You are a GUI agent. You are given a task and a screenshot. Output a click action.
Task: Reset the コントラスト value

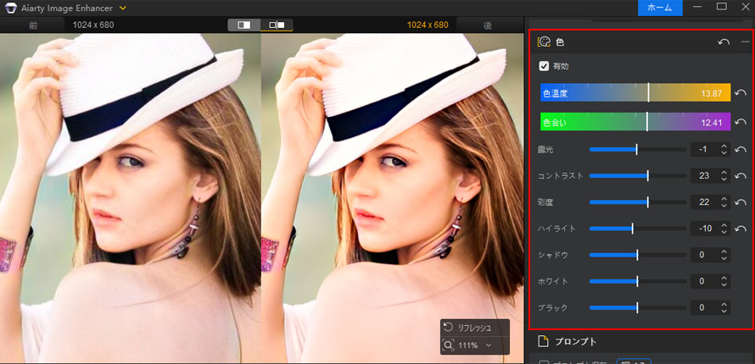[x=741, y=176]
